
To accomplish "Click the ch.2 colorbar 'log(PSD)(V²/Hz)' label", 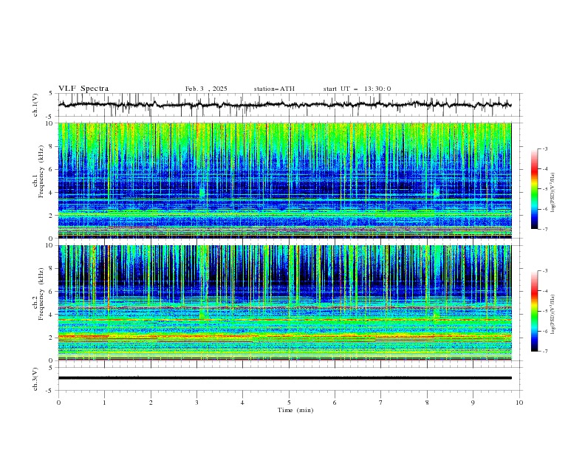I will (552, 314).
